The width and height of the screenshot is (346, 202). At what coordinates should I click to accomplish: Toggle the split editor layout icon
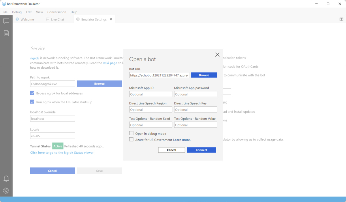pos(341,19)
